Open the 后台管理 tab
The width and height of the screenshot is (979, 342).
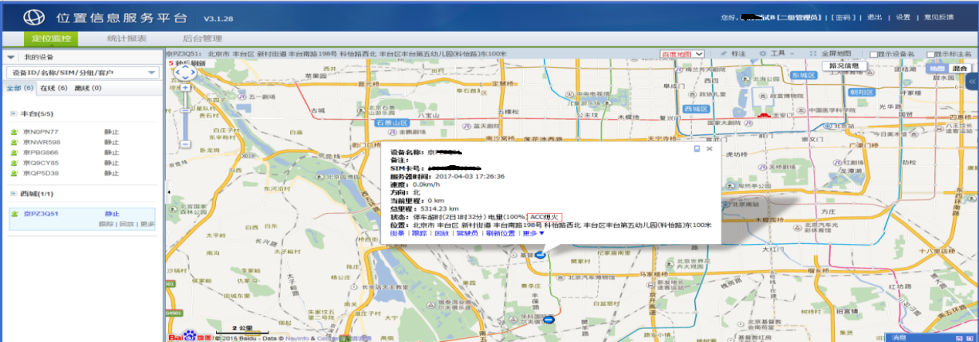pyautogui.click(x=203, y=39)
